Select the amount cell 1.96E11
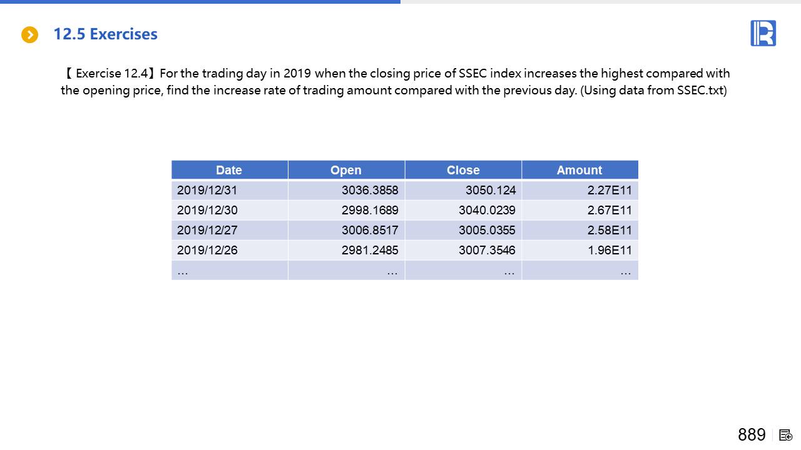801x450 pixels. (x=610, y=250)
